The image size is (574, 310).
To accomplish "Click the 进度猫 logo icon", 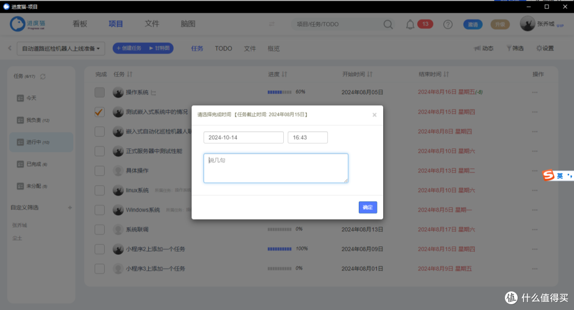I will (x=17, y=24).
